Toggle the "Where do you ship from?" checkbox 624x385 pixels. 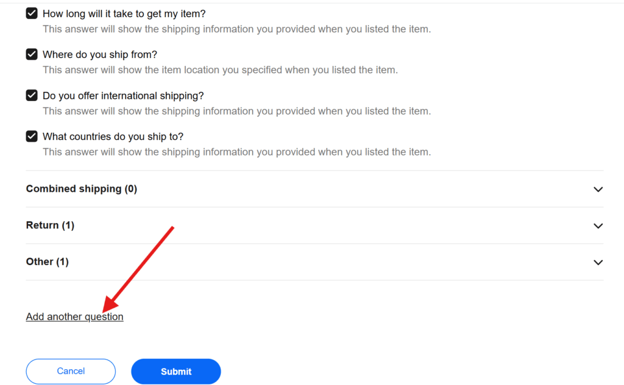(x=32, y=55)
